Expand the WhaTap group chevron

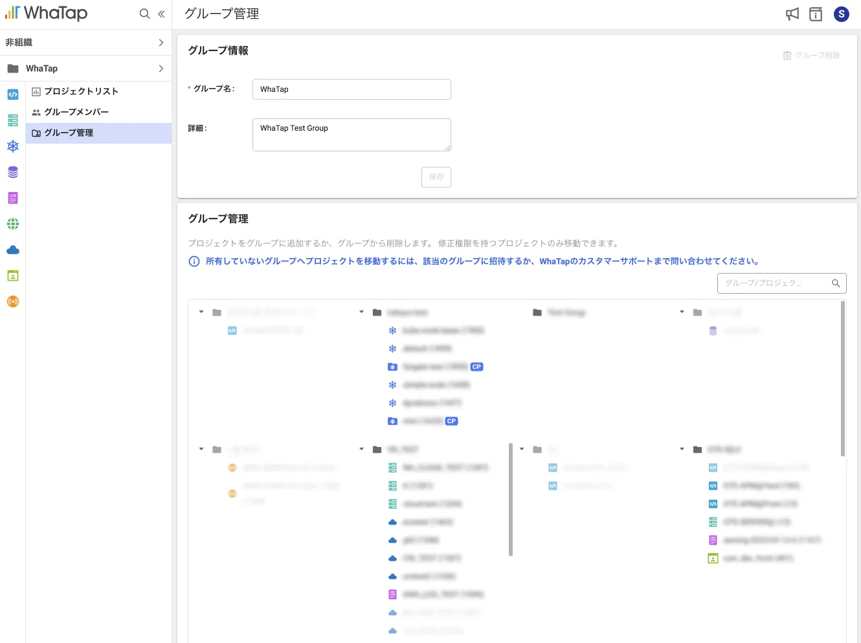coord(161,69)
